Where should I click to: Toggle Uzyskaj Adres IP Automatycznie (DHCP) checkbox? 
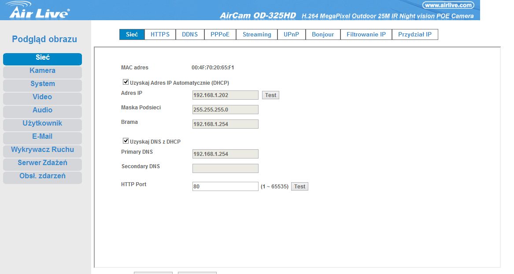click(x=126, y=82)
